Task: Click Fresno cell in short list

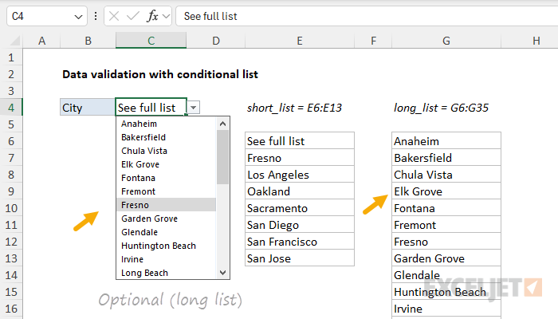Action: (300, 157)
